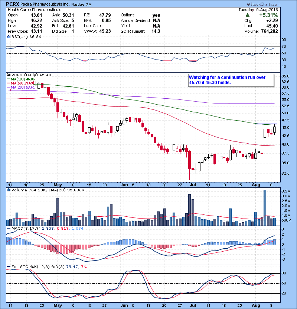Click the continuation run annotation box

pyautogui.click(x=231, y=80)
